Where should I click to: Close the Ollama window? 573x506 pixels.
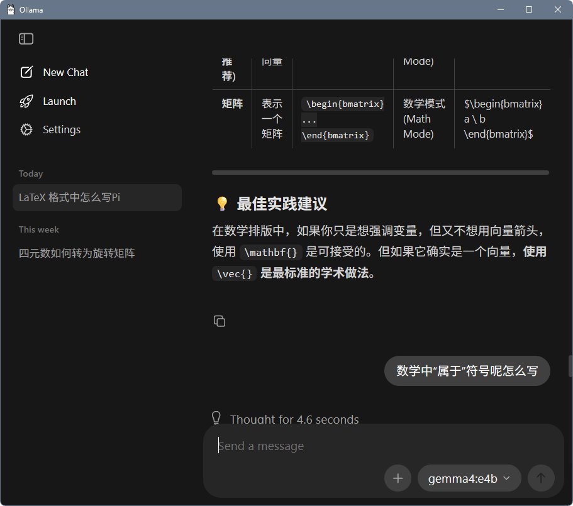(x=558, y=9)
